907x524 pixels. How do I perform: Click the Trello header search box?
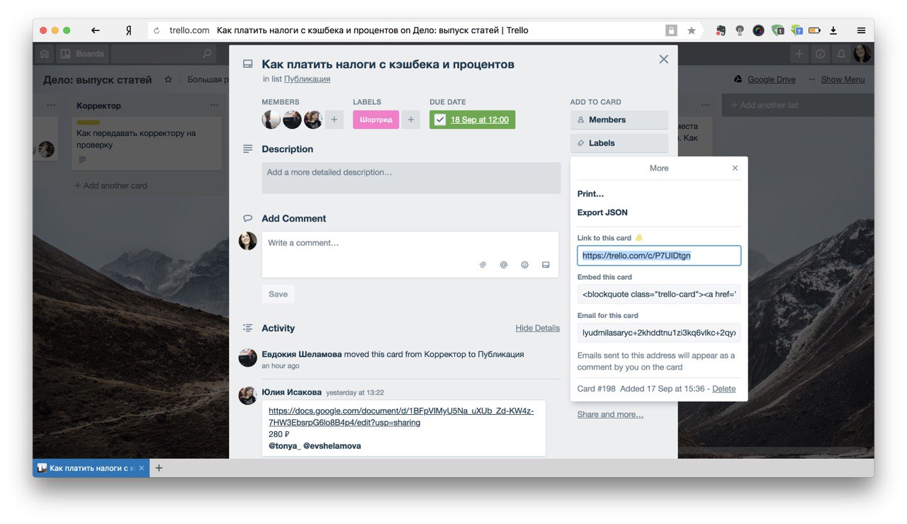164,54
